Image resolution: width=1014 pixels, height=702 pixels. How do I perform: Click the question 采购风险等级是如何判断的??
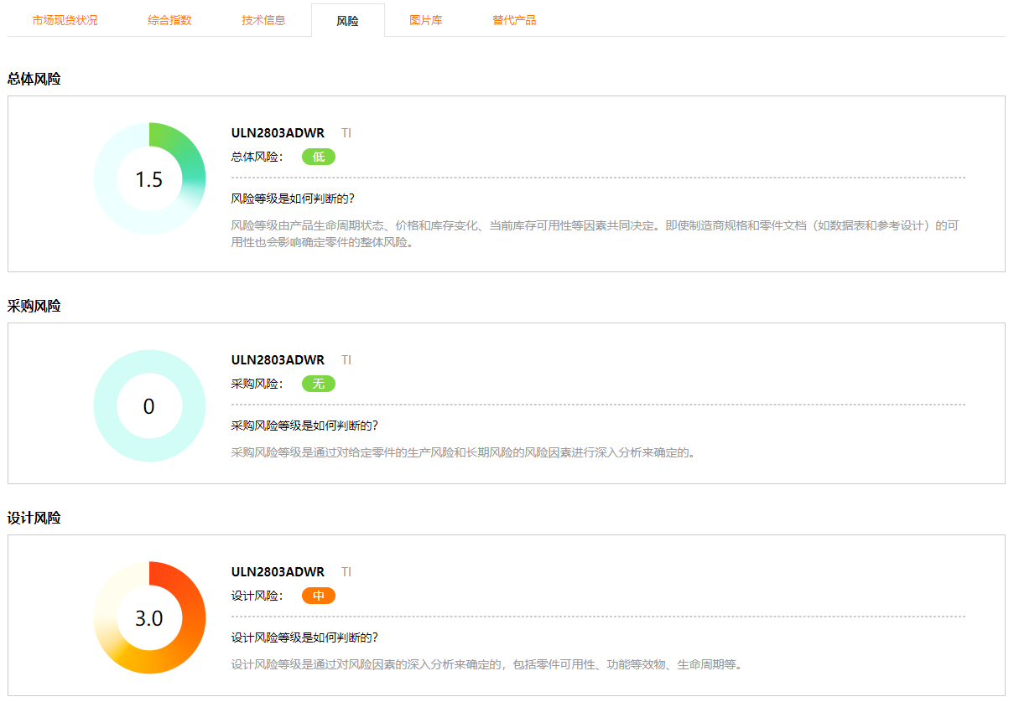click(305, 426)
